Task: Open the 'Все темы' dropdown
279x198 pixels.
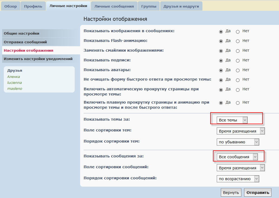Action: point(232,120)
